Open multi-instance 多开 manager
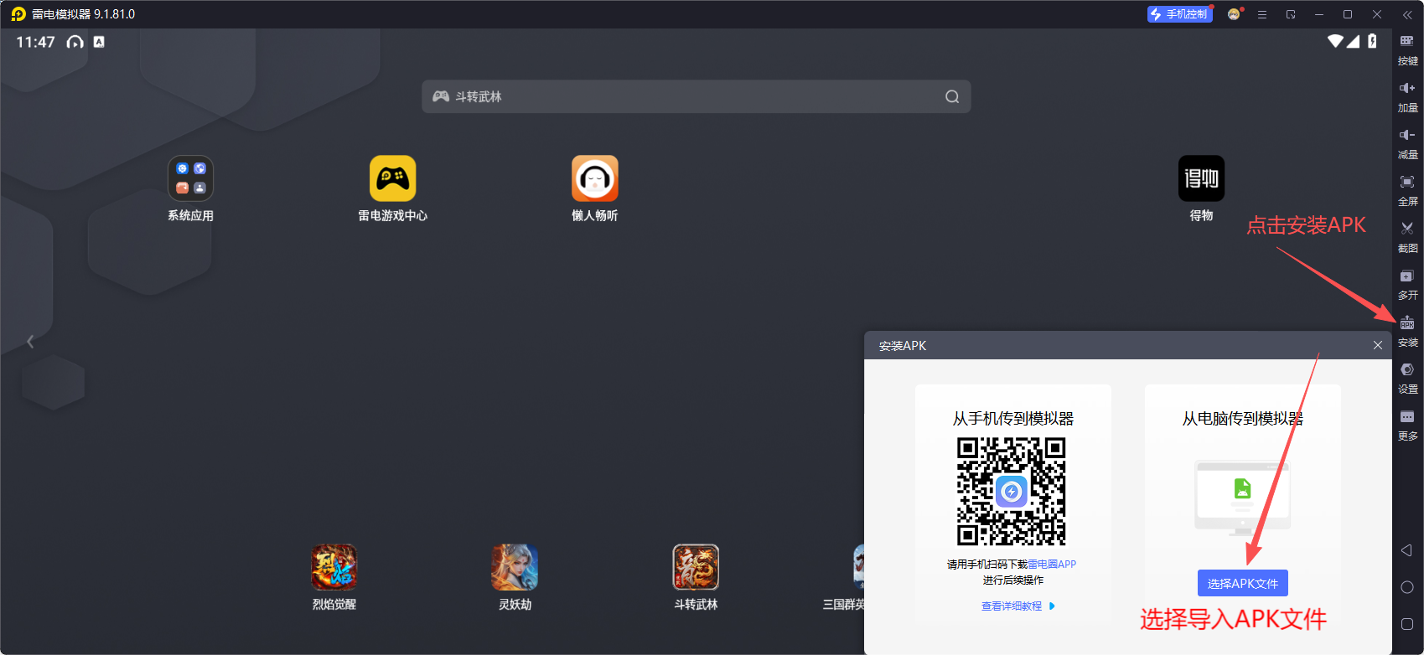 click(1407, 283)
